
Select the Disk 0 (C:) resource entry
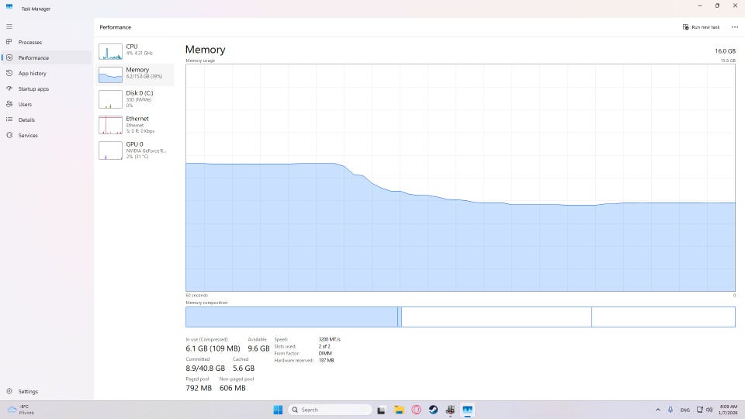[x=135, y=99]
